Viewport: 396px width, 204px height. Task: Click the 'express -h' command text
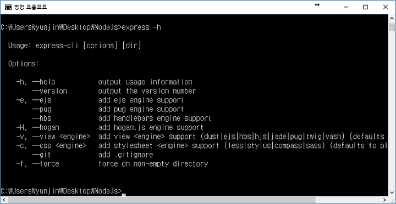141,27
